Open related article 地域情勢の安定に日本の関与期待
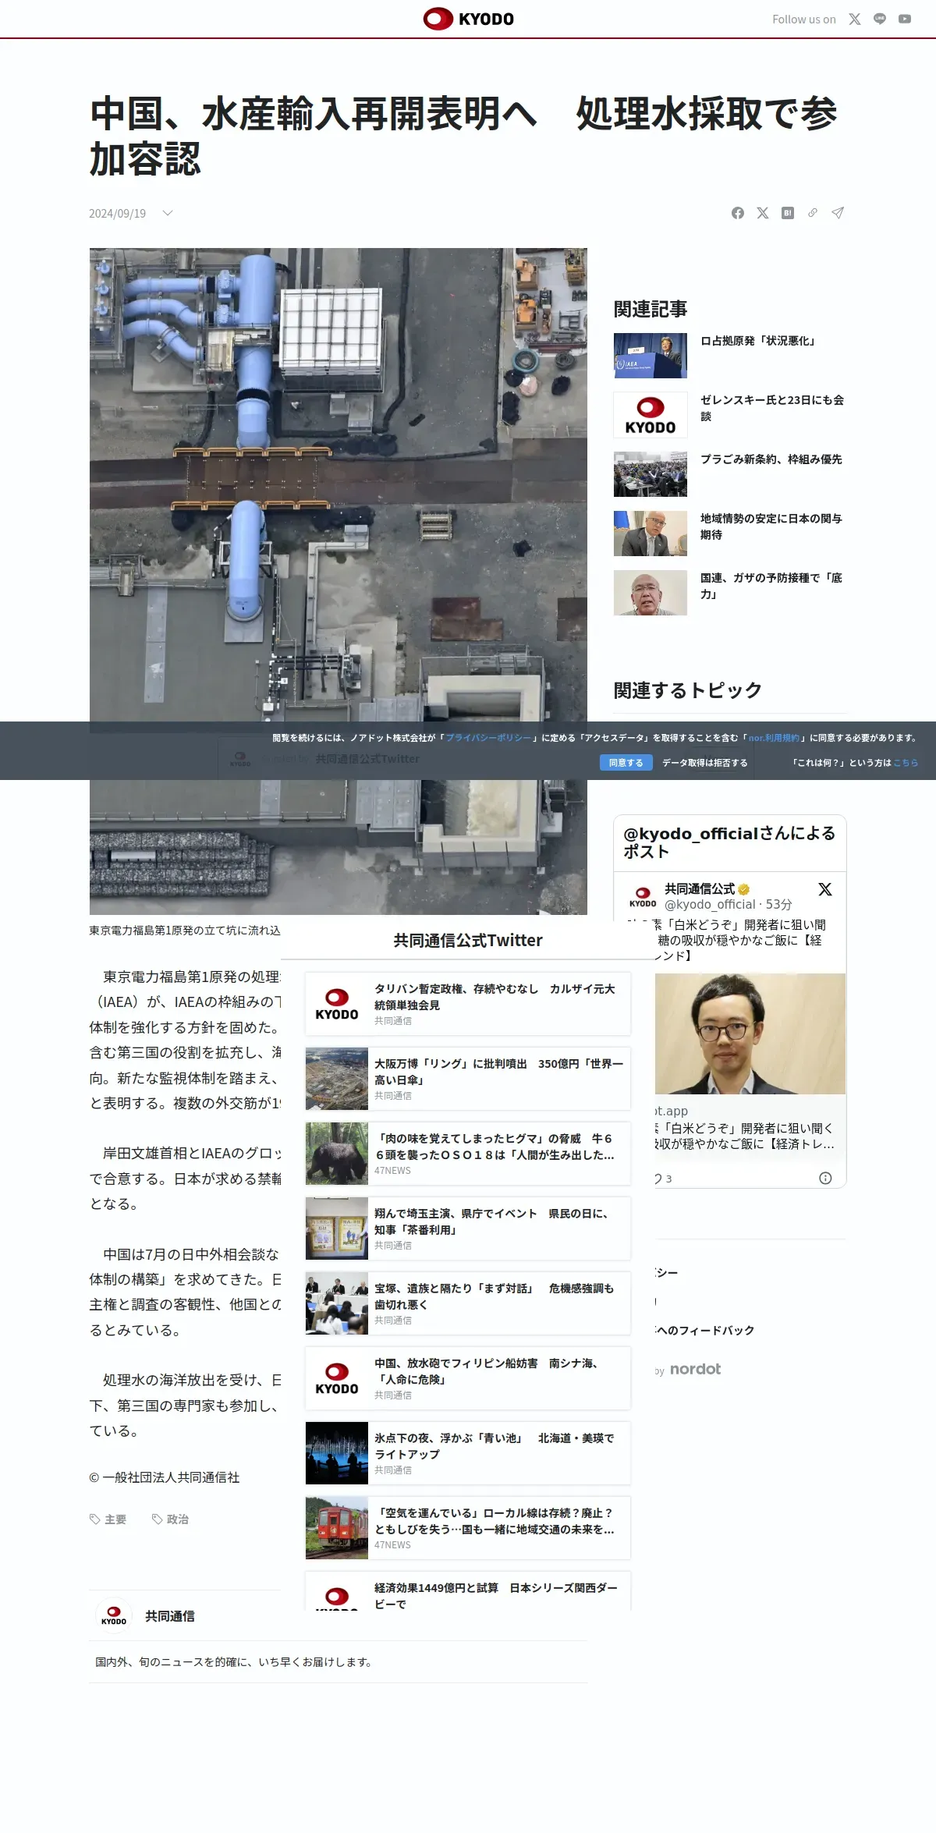 [x=771, y=526]
